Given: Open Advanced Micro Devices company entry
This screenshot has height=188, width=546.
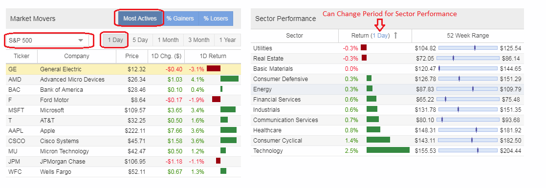Looking at the screenshot, I should pos(72,80).
